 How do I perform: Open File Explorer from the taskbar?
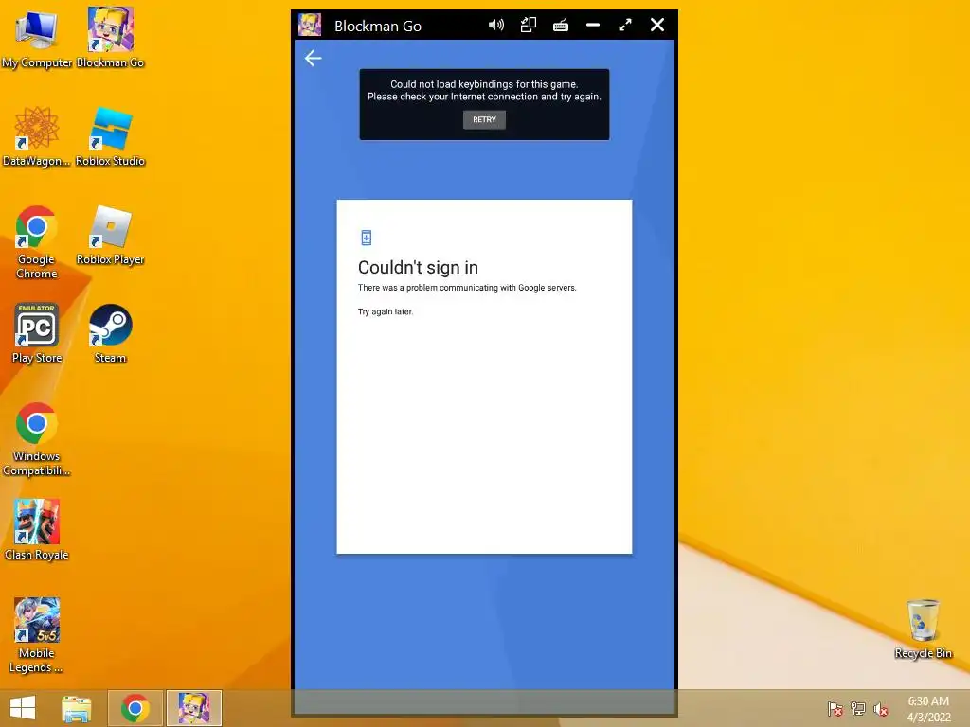click(x=77, y=708)
